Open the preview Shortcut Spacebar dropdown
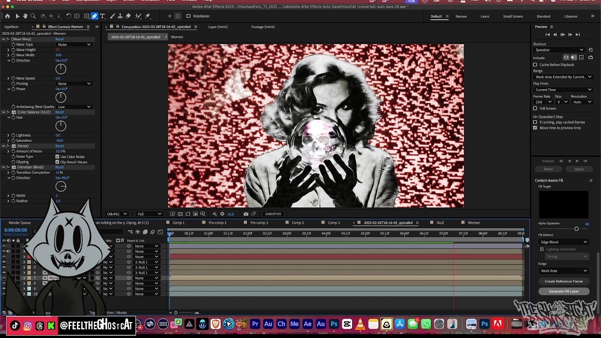This screenshot has height=338, width=601. [x=559, y=50]
